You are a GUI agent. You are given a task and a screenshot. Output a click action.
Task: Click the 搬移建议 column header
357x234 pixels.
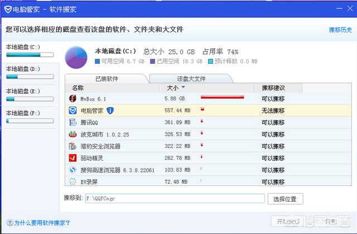click(273, 88)
